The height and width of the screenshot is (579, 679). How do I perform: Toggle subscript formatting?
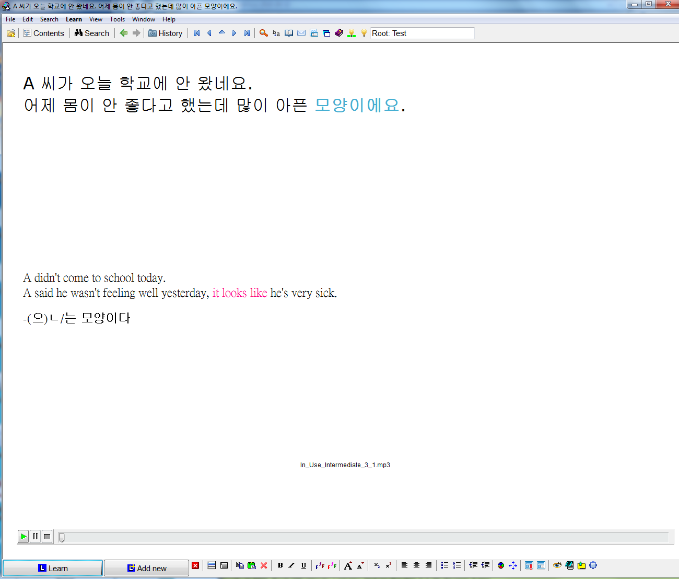coord(377,565)
